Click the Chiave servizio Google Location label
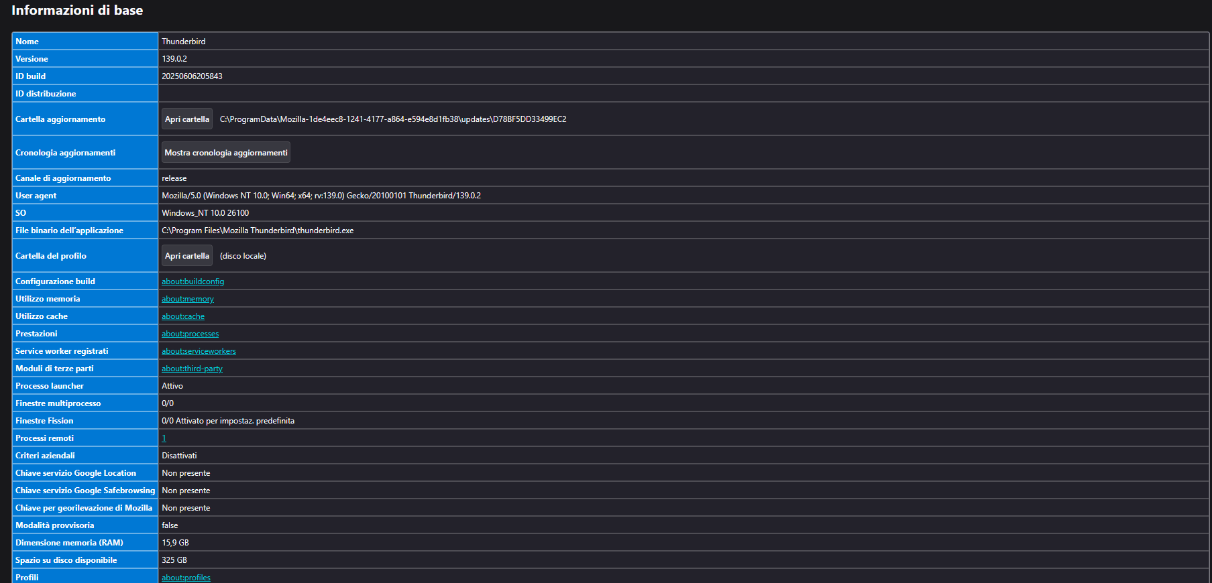1212x583 pixels. pyautogui.click(x=76, y=473)
